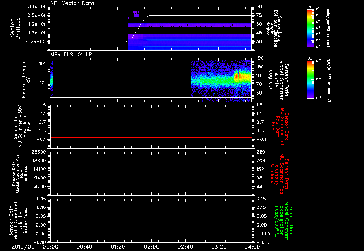Click the 'Sector Unitless' y-axis title

coord(15,28)
